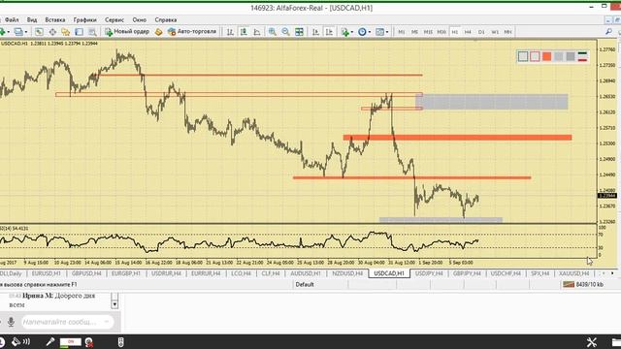Image resolution: width=621 pixels, height=349 pixels.
Task: Switch to the XAUUSD,H4 chart tab
Action: [573, 273]
